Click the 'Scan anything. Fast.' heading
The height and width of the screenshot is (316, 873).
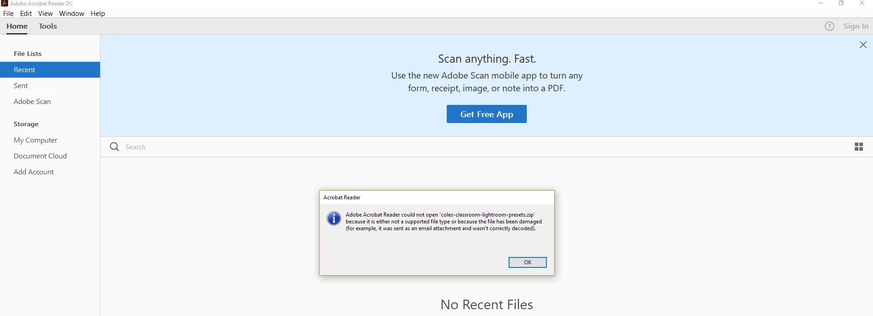[487, 59]
